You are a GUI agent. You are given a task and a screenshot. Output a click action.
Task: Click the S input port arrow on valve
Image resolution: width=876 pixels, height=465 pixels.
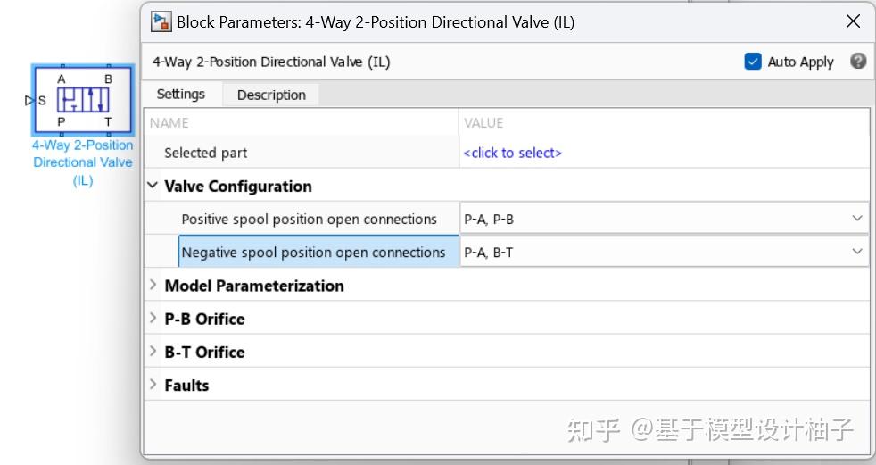[x=29, y=100]
